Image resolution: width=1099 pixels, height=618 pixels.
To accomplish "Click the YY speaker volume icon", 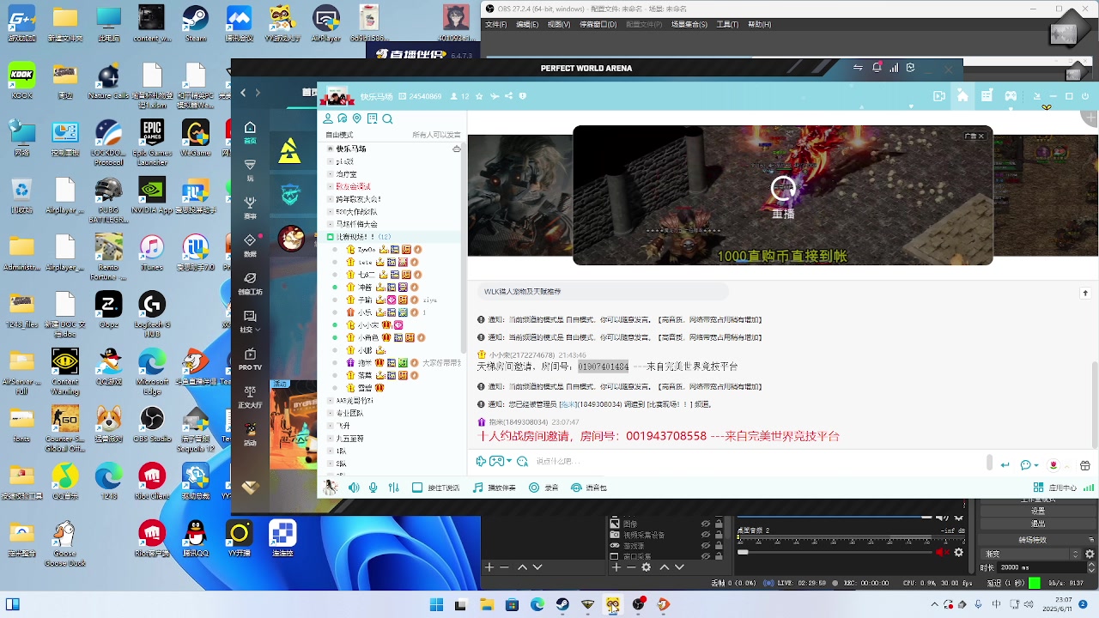I will point(354,488).
